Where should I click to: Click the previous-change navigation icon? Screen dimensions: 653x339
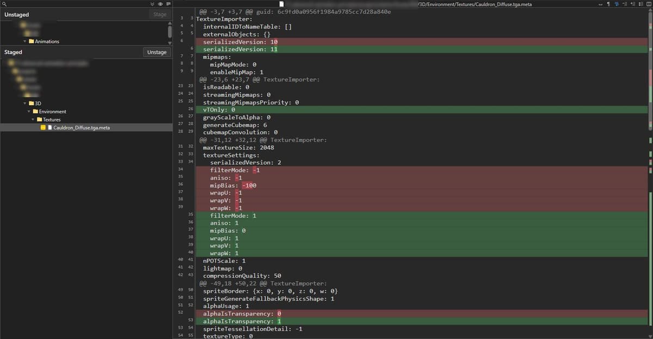tap(632, 3)
